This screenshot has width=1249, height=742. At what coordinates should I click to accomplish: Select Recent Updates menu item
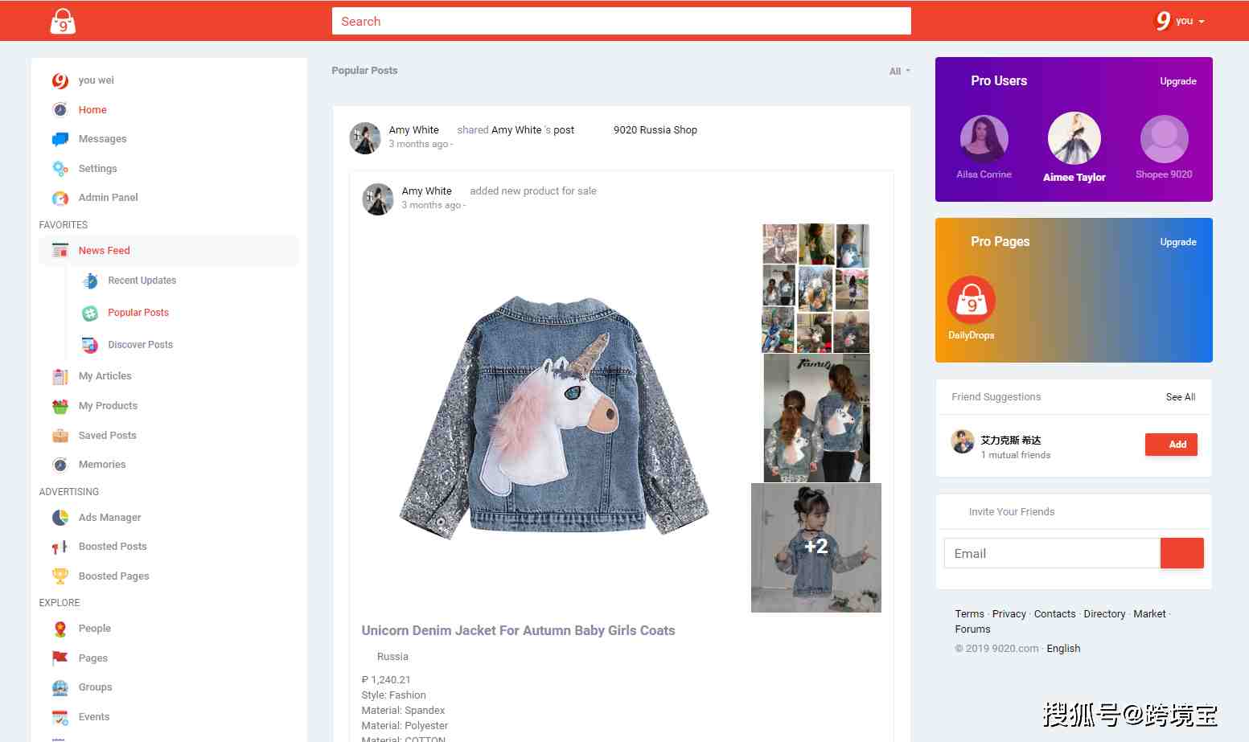point(142,281)
